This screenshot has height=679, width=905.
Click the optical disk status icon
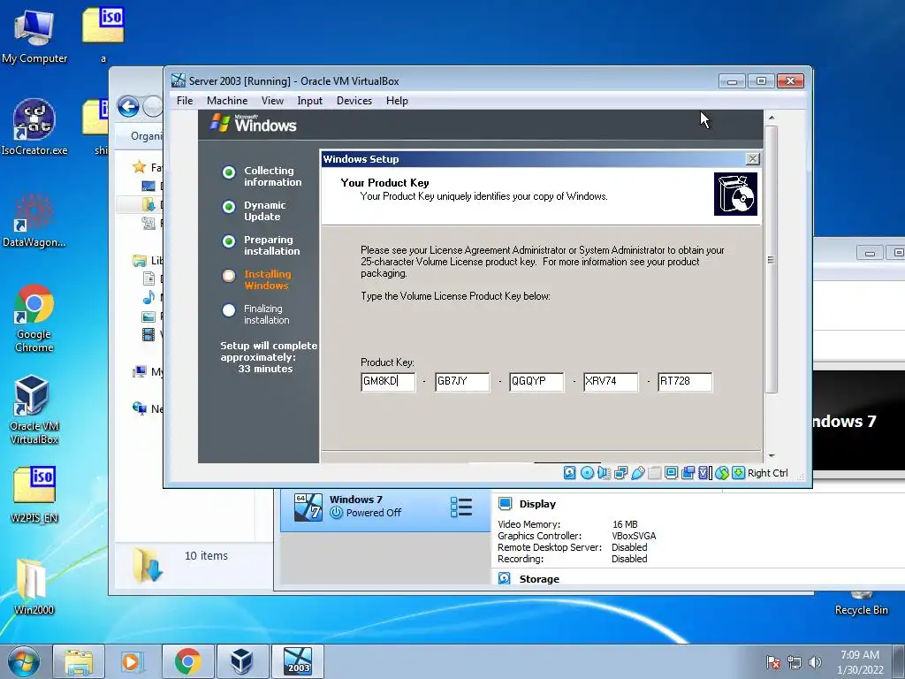tap(587, 473)
